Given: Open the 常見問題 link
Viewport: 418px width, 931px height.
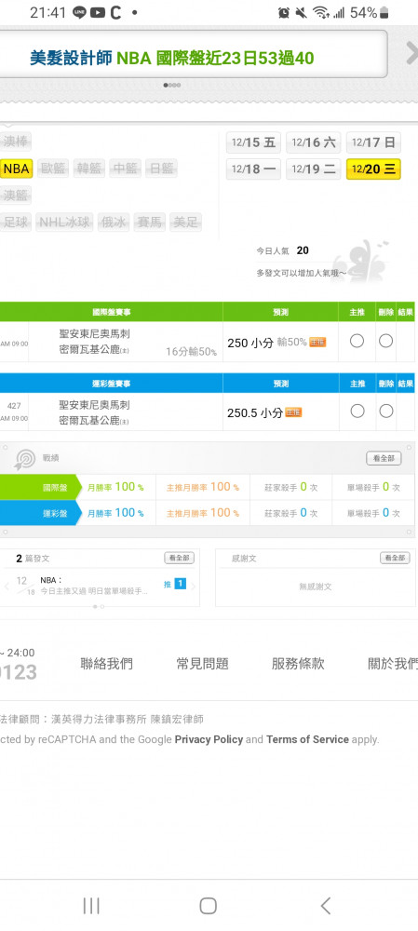Looking at the screenshot, I should pyautogui.click(x=202, y=664).
